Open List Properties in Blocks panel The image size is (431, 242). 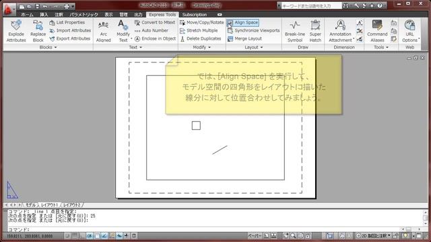coord(67,22)
